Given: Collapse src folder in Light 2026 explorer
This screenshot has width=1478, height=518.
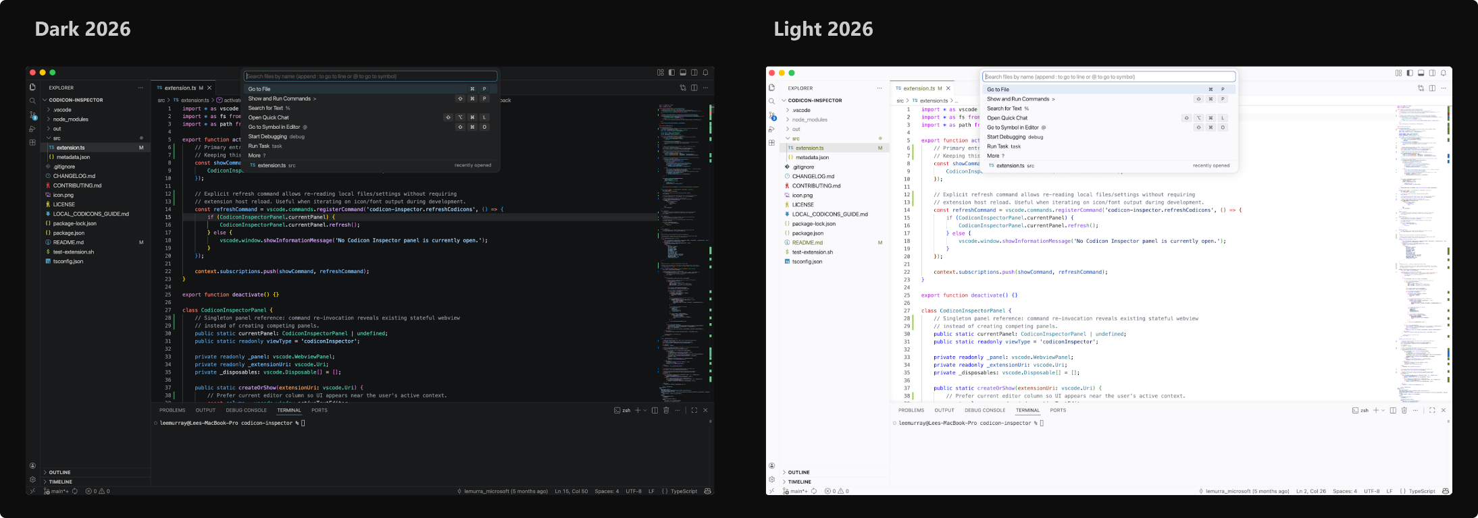Looking at the screenshot, I should coord(834,138).
